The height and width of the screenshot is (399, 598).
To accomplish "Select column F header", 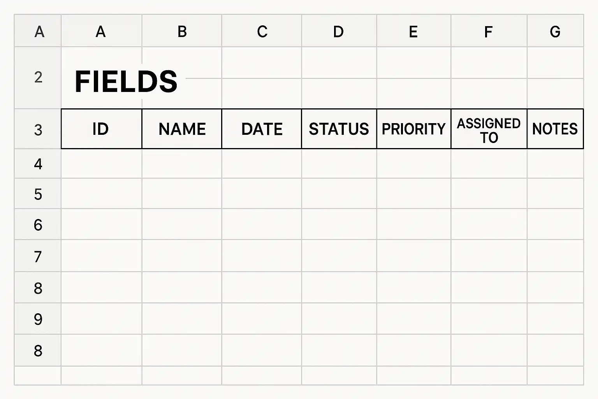I will tap(489, 31).
